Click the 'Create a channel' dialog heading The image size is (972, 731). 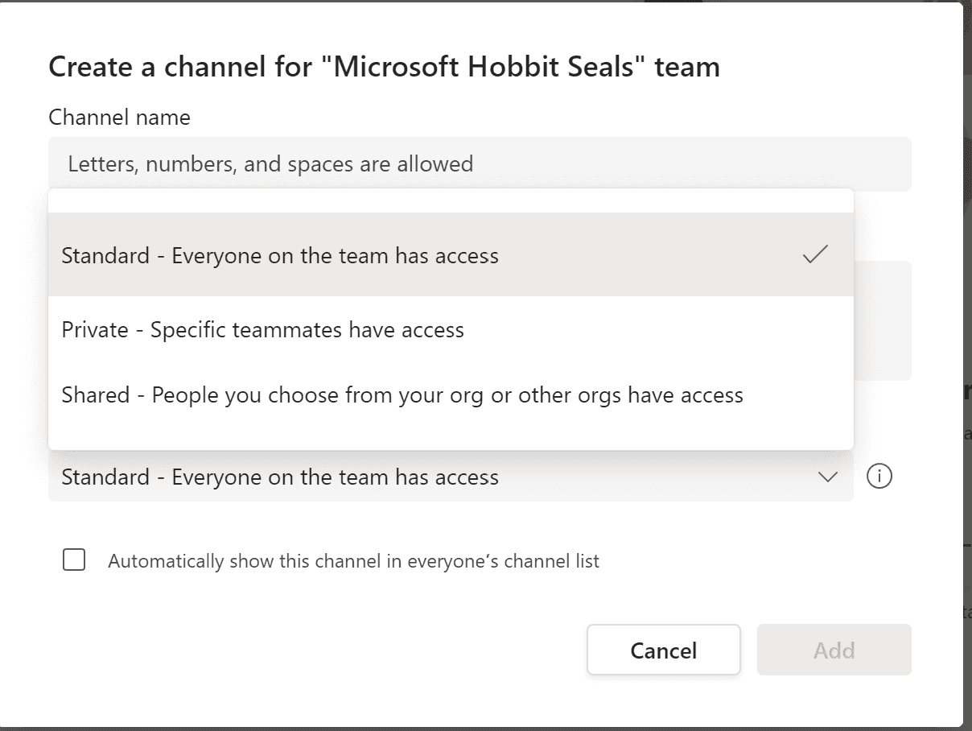point(385,66)
